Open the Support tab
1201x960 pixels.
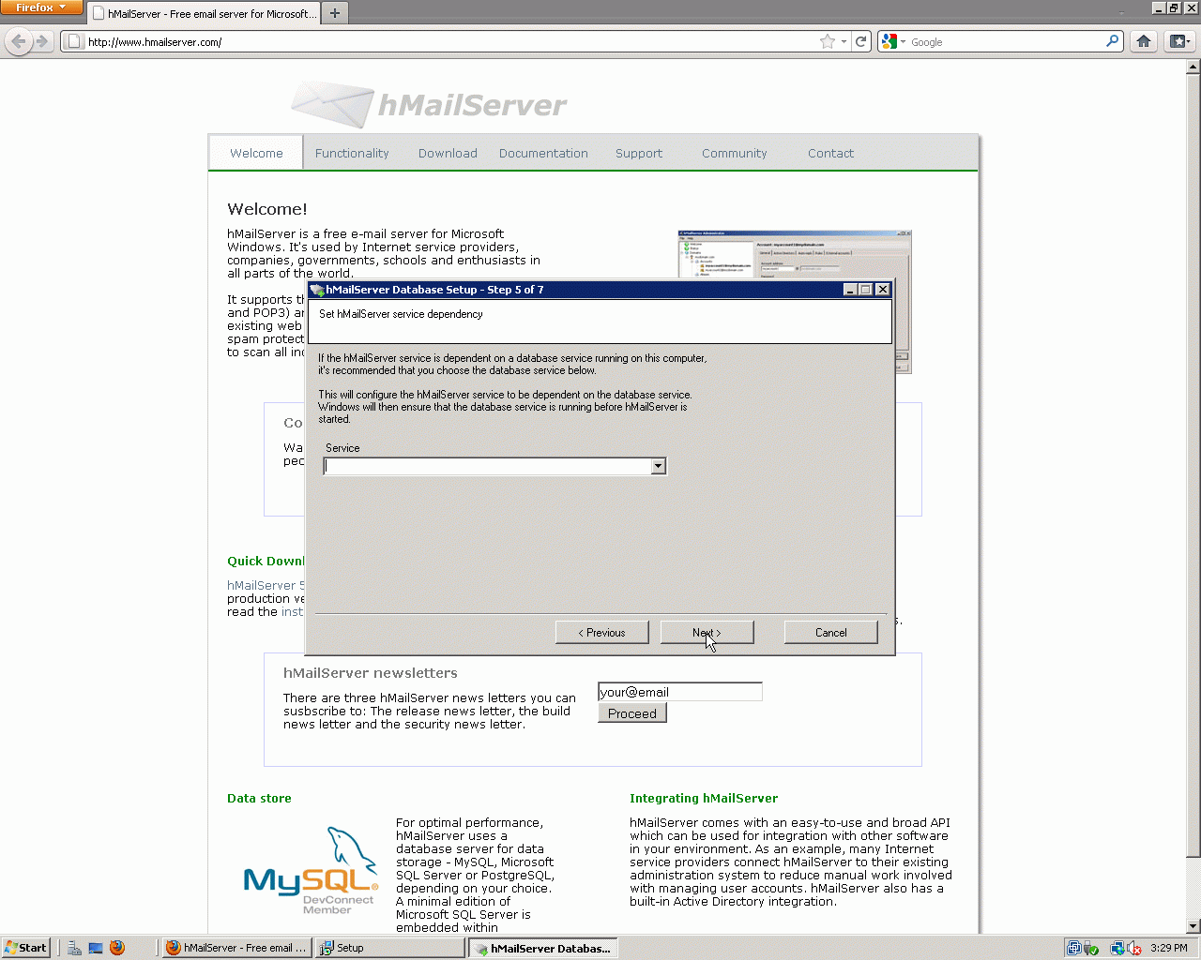coord(639,153)
